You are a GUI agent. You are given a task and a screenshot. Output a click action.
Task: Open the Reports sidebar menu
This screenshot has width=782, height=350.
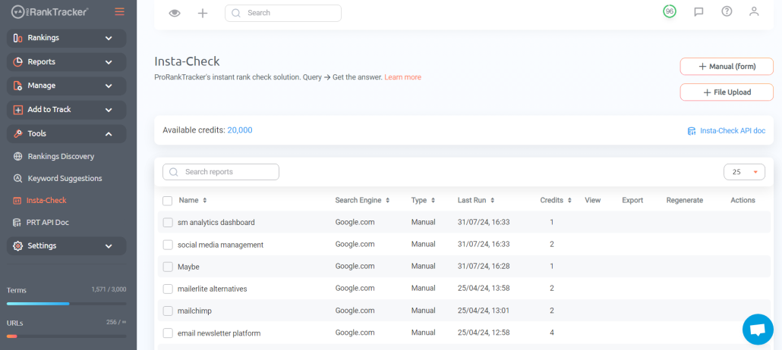pos(66,62)
